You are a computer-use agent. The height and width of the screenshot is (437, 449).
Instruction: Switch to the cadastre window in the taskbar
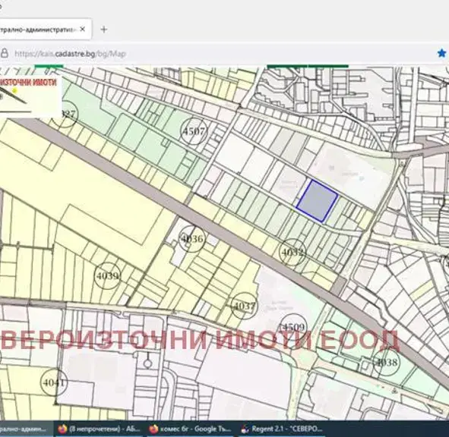pos(26,429)
